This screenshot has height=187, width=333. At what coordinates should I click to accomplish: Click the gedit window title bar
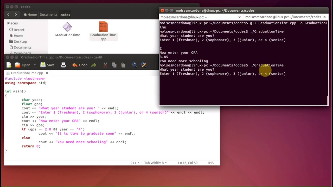pyautogui.click(x=112, y=57)
